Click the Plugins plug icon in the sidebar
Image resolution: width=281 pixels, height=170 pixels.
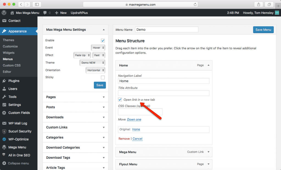click(x=4, y=81)
